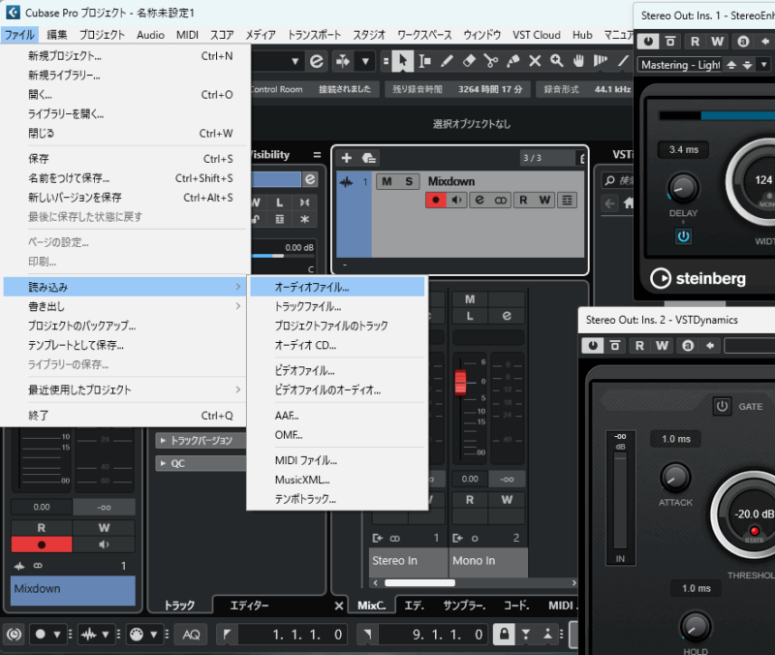Click the Mono In channel label
The height and width of the screenshot is (655, 775).
488,561
